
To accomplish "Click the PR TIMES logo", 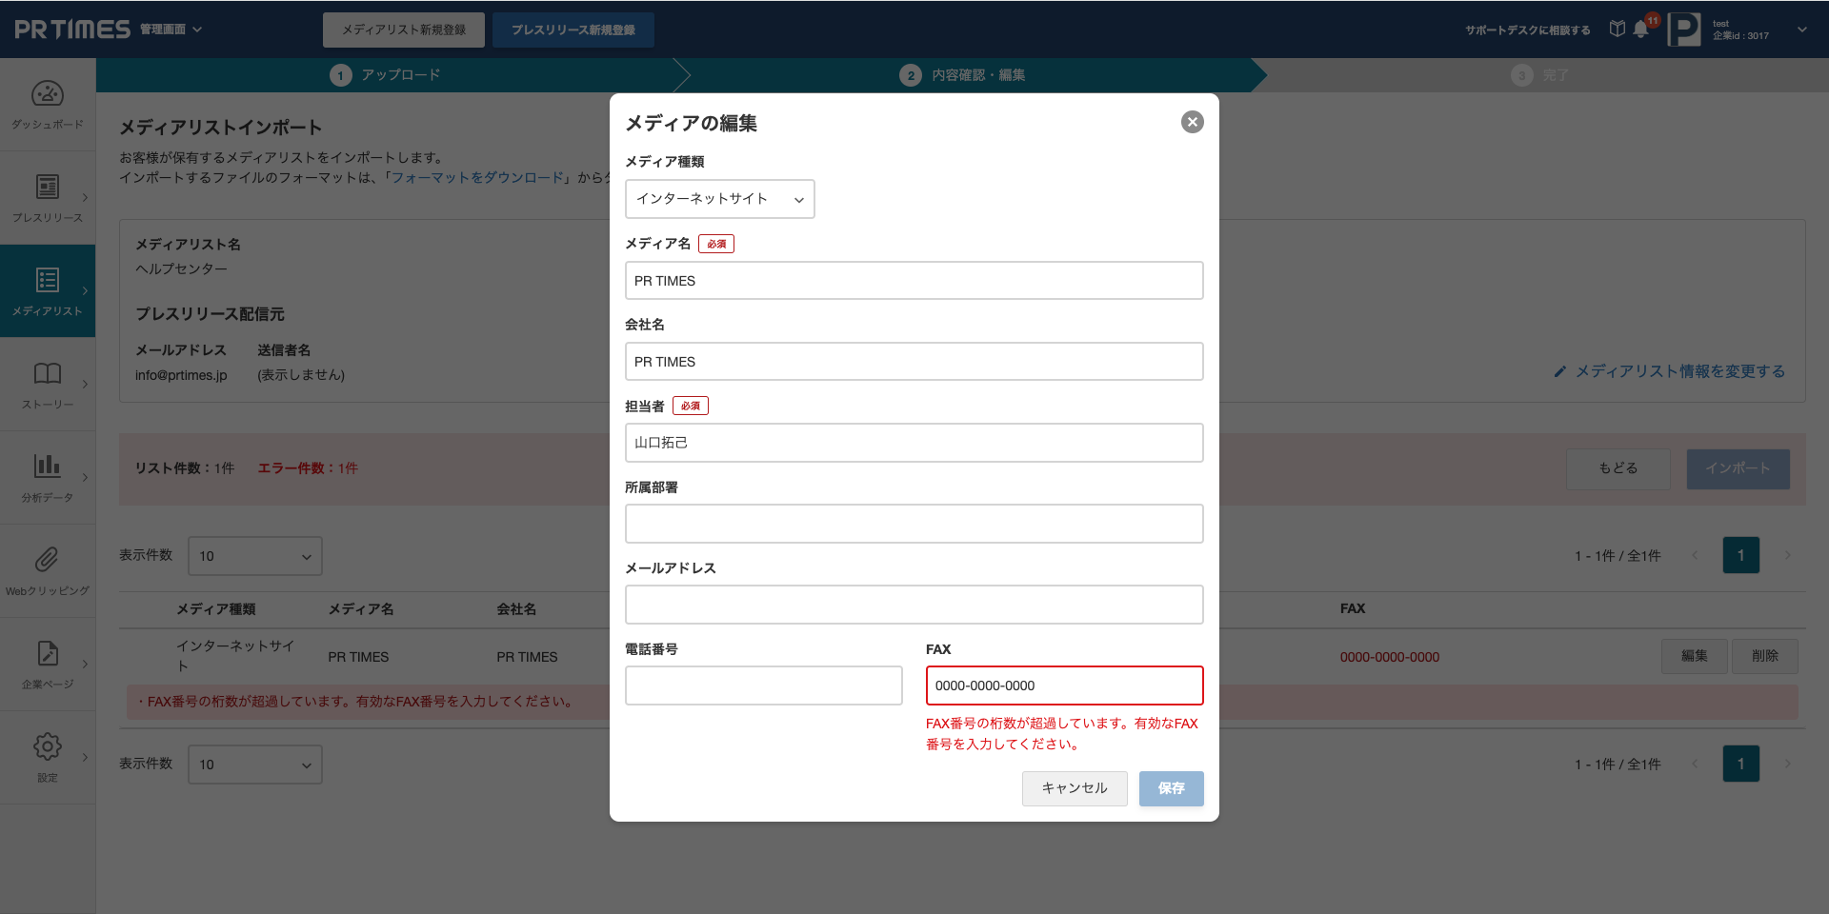I will (x=72, y=30).
